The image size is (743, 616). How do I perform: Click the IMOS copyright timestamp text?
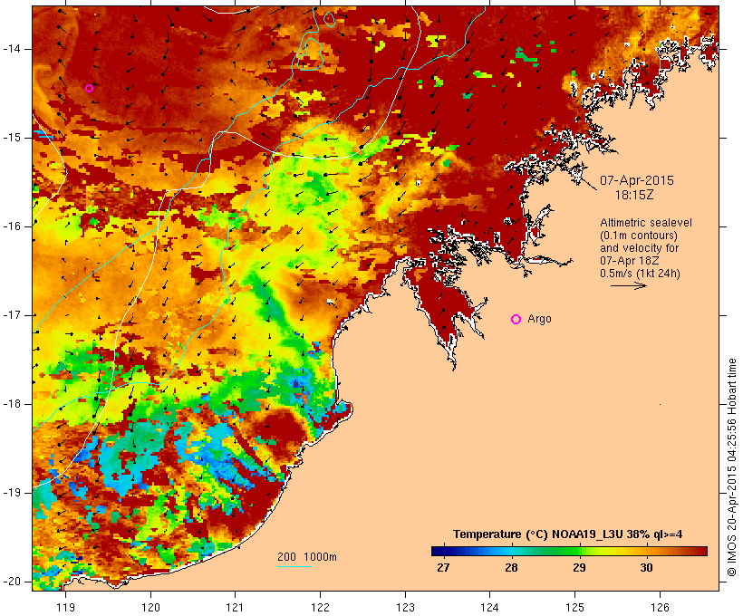(731, 467)
